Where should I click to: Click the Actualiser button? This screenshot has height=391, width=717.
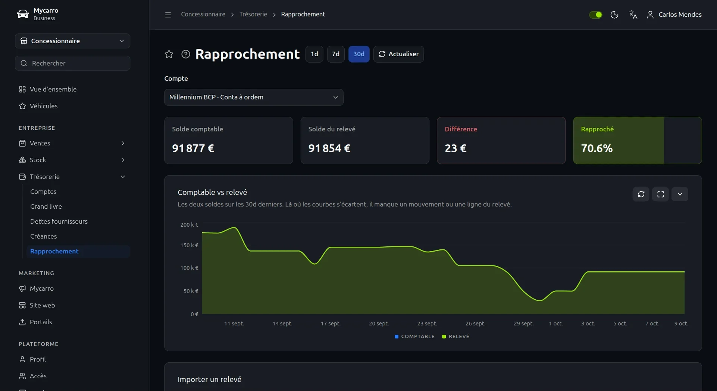[398, 54]
